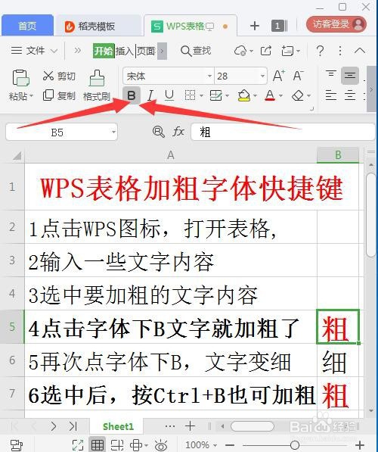The width and height of the screenshot is (378, 452).
Task: Click the cloud sync icon
Action: (x=240, y=51)
